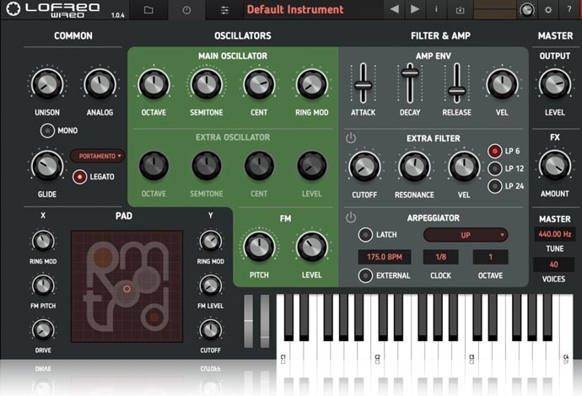
Task: Click the save preset download icon
Action: pyautogui.click(x=460, y=10)
